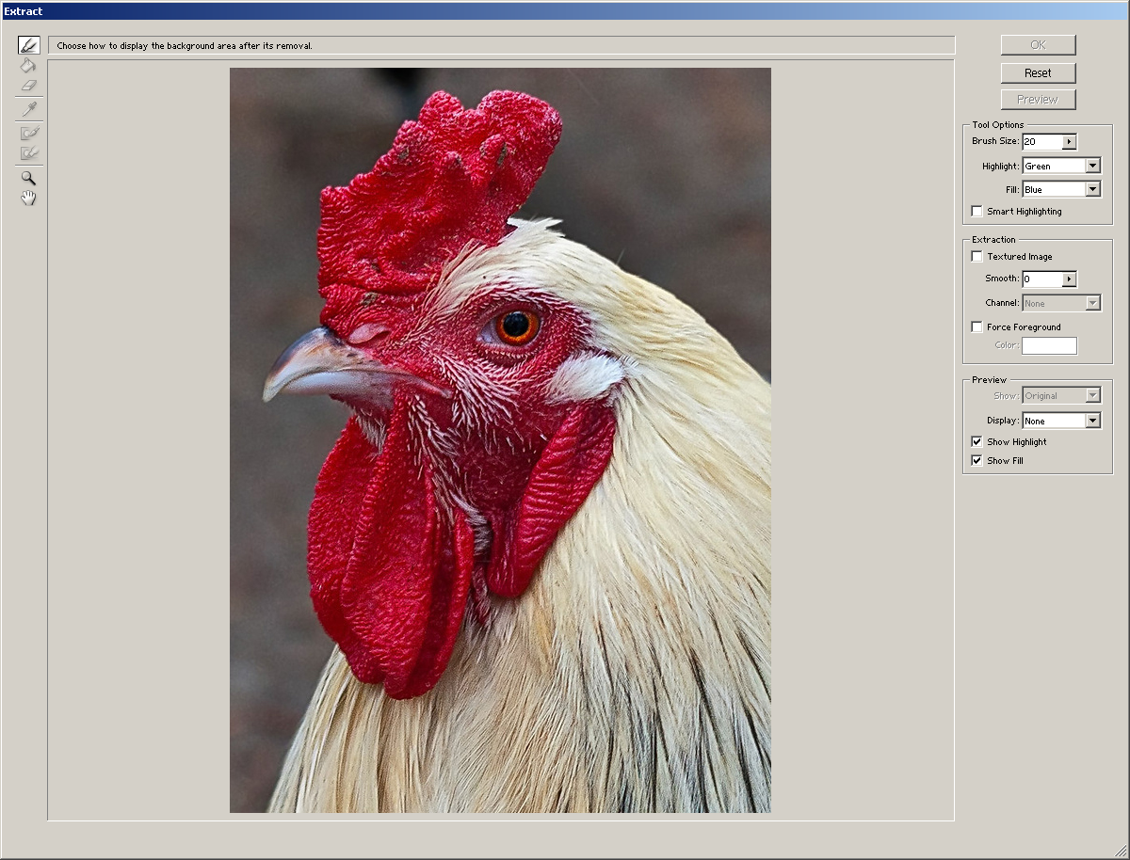1130x860 pixels.
Task: Click the tool hint text bar
Action: pyautogui.click(x=502, y=45)
